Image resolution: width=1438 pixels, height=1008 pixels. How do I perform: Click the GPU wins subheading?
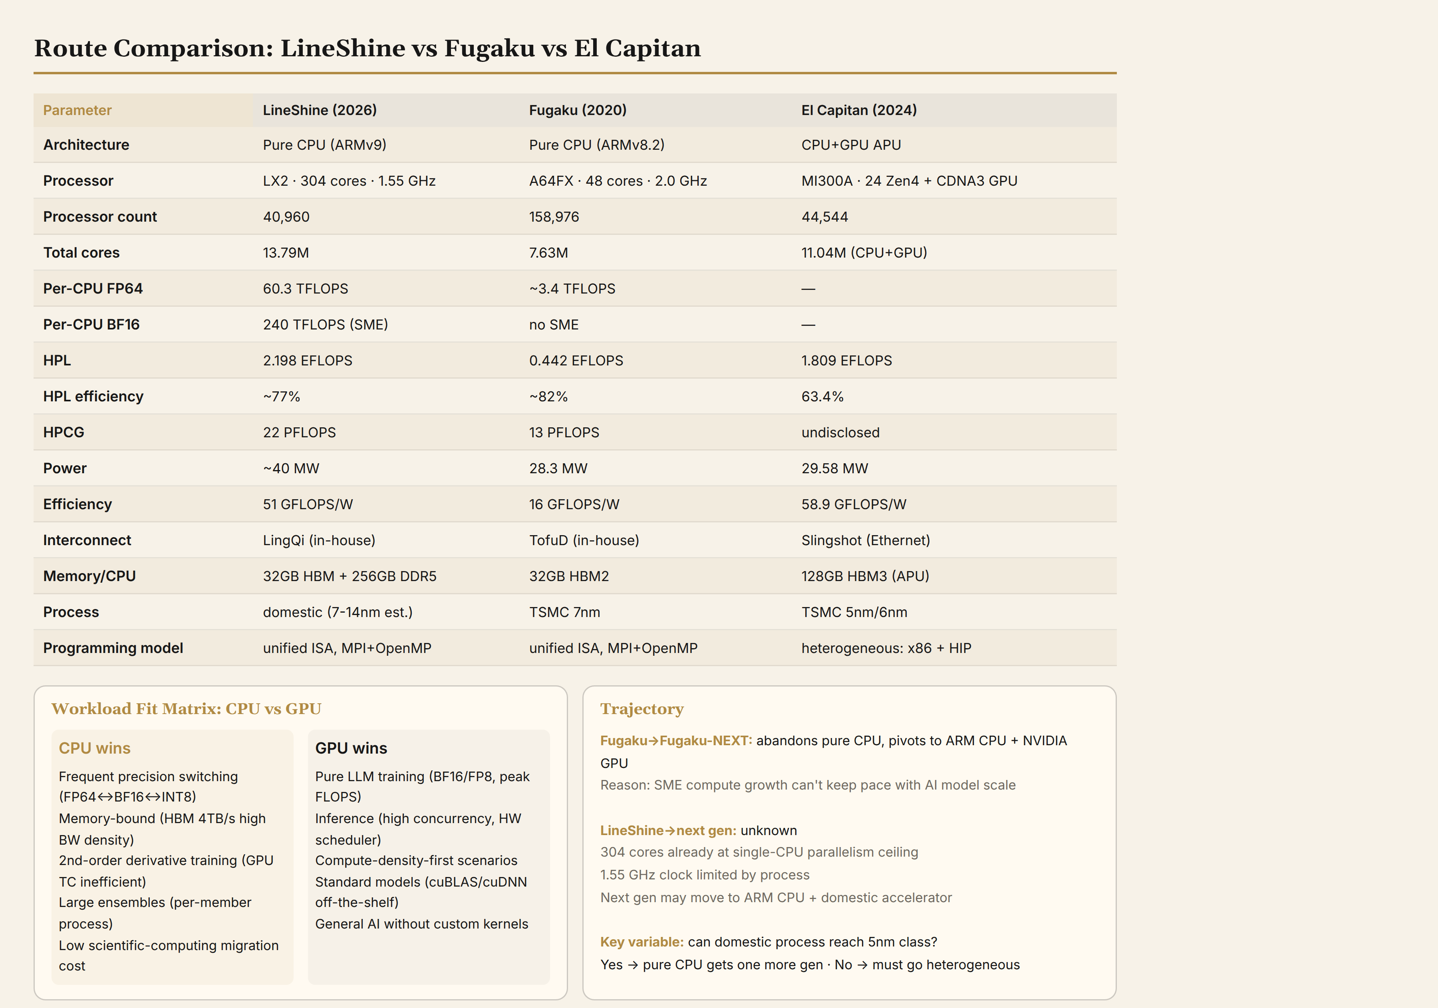pyautogui.click(x=351, y=748)
